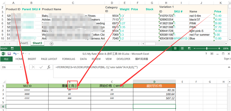Open the FORMULAS ribbon tab
The width and height of the screenshot is (231, 111).
[69, 59]
